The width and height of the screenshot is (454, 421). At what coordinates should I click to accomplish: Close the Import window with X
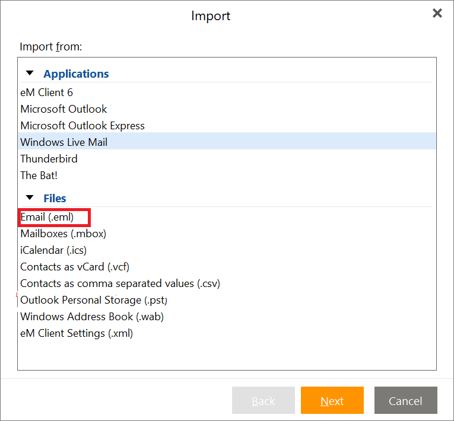click(x=437, y=13)
